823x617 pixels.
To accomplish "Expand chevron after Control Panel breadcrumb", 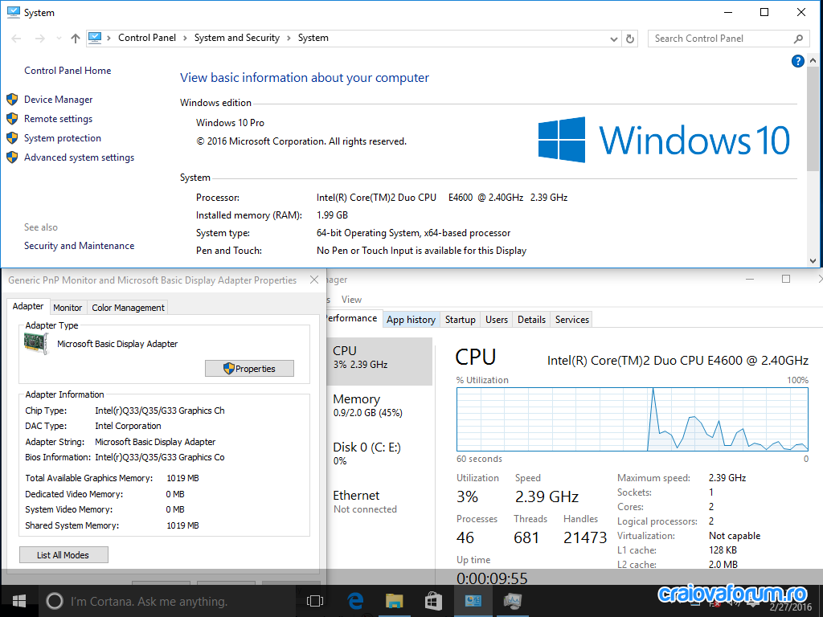I will [185, 39].
